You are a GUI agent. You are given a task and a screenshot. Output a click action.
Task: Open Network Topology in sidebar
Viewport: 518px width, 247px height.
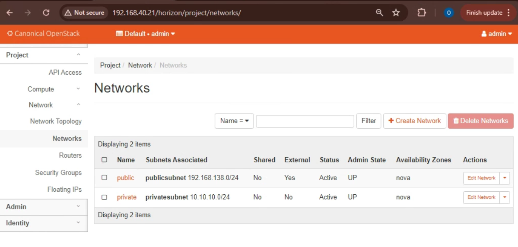pyautogui.click(x=56, y=121)
